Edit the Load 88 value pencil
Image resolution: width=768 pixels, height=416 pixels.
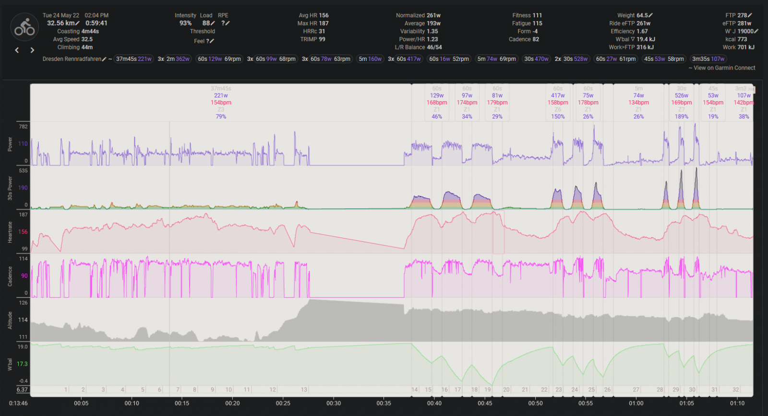pos(213,23)
